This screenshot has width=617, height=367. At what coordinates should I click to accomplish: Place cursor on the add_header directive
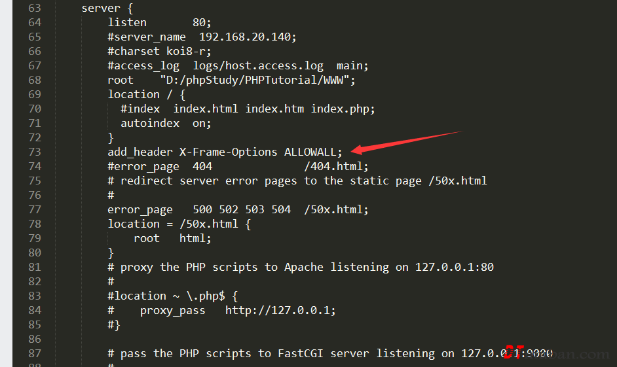coord(140,152)
